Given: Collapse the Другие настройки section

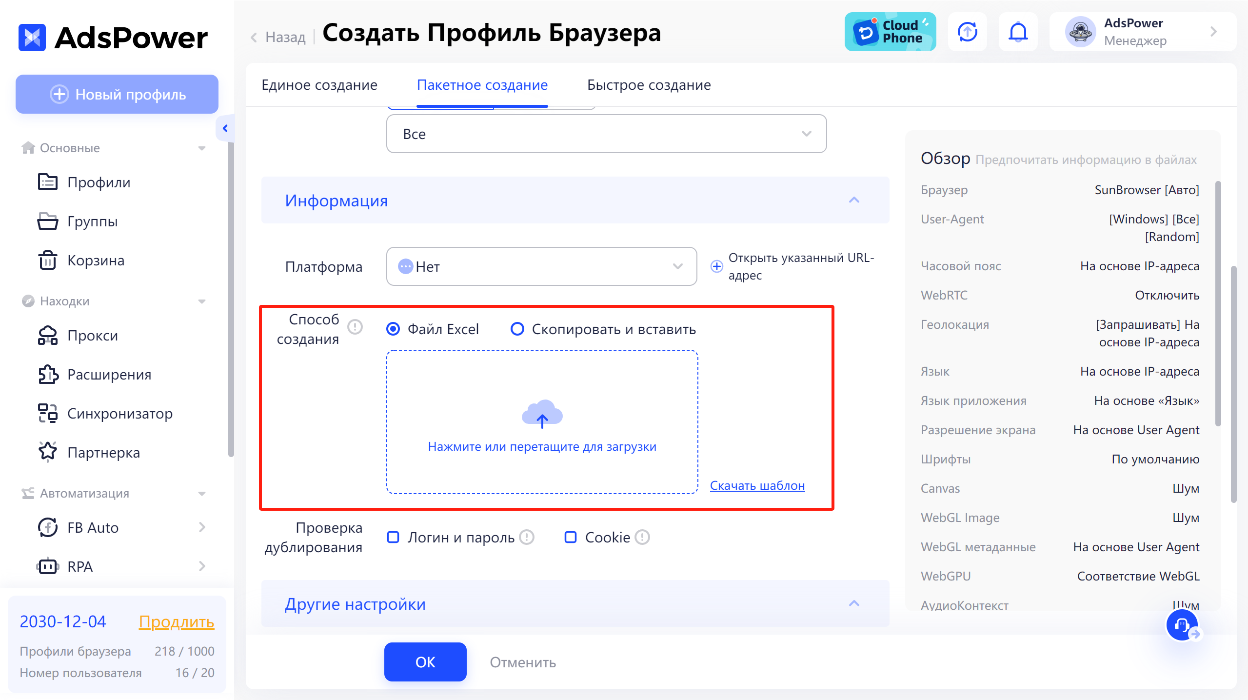Looking at the screenshot, I should 854,603.
